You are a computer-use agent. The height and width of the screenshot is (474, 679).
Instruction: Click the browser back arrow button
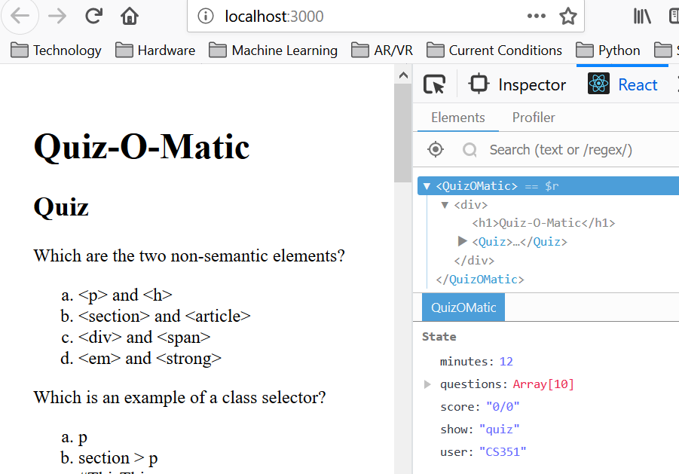tap(19, 16)
